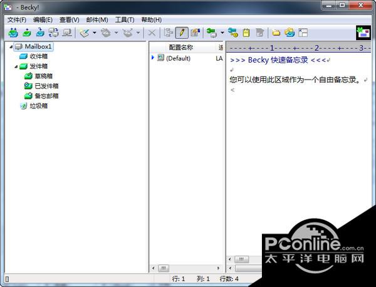Click the receive mail blue tray icon
The height and width of the screenshot is (287, 376).
pos(40,33)
